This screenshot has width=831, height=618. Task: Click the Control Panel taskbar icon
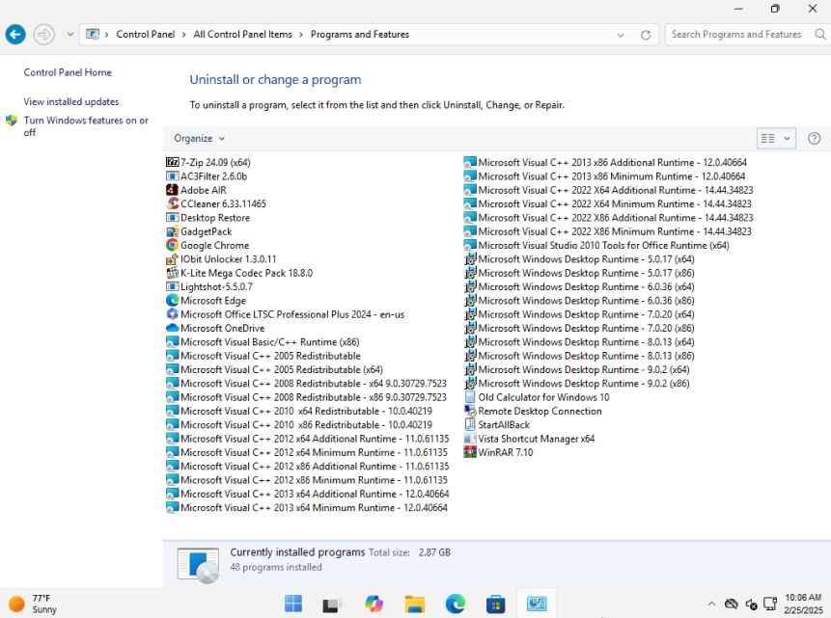pos(537,604)
